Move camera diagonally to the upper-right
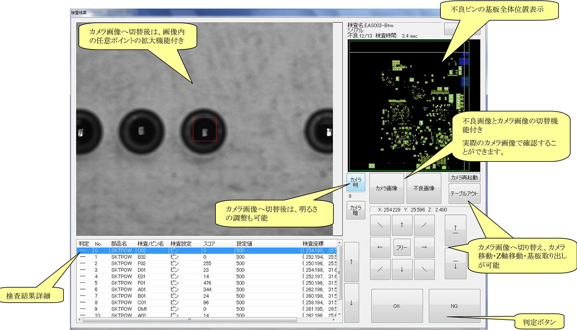The width and height of the screenshot is (577, 330). (x=424, y=225)
